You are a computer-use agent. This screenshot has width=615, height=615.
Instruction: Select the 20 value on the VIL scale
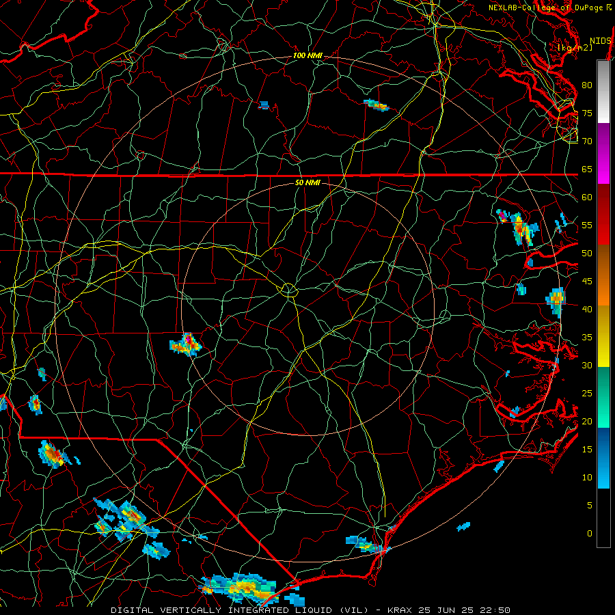click(587, 421)
